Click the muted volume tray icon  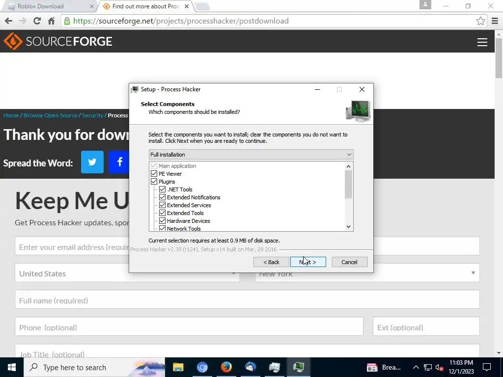[439, 367]
